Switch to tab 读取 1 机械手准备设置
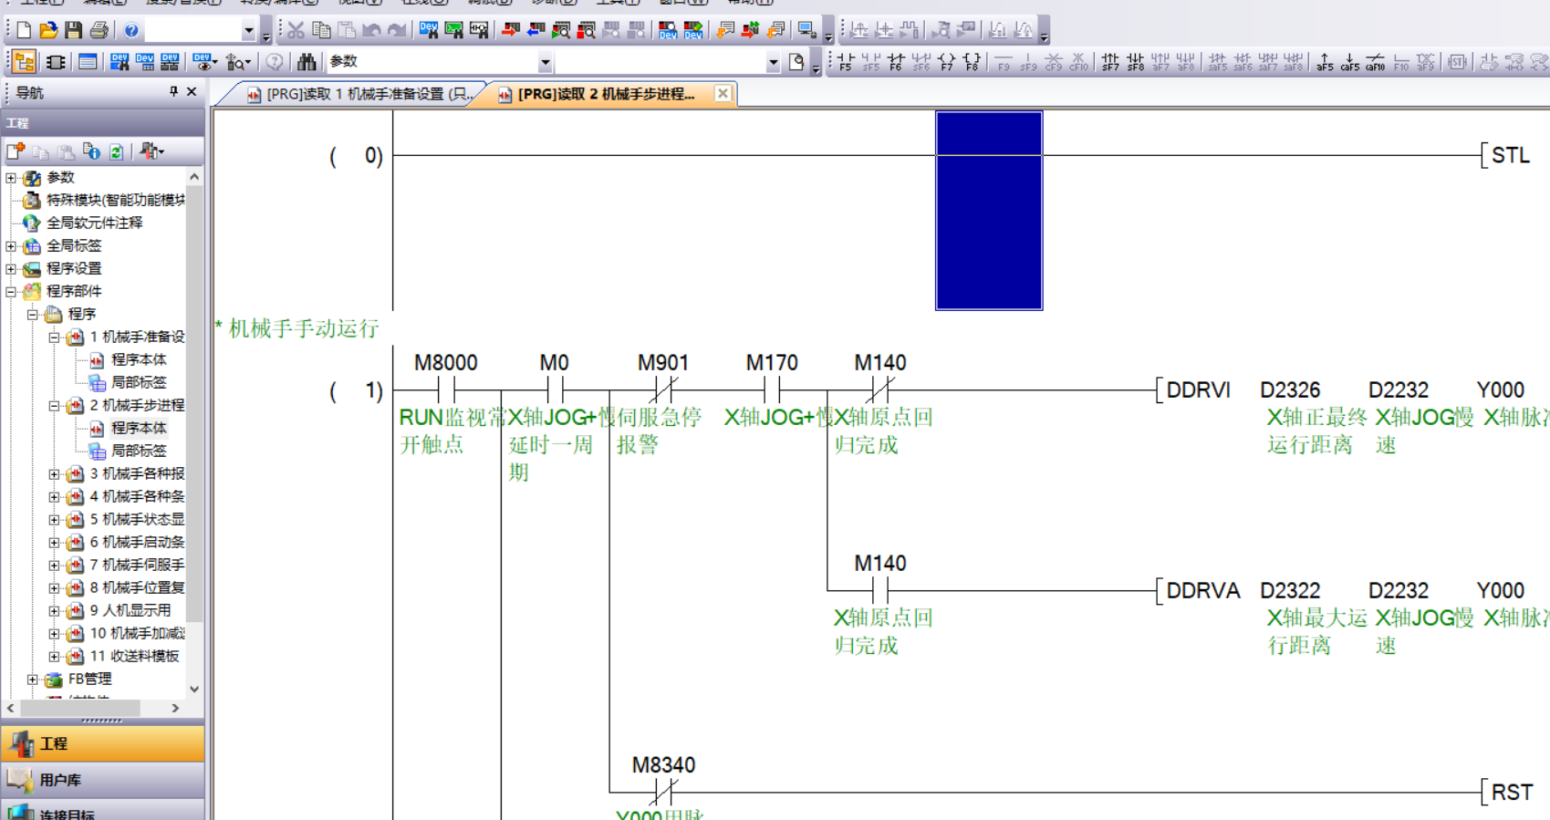This screenshot has width=1550, height=820. tap(360, 94)
